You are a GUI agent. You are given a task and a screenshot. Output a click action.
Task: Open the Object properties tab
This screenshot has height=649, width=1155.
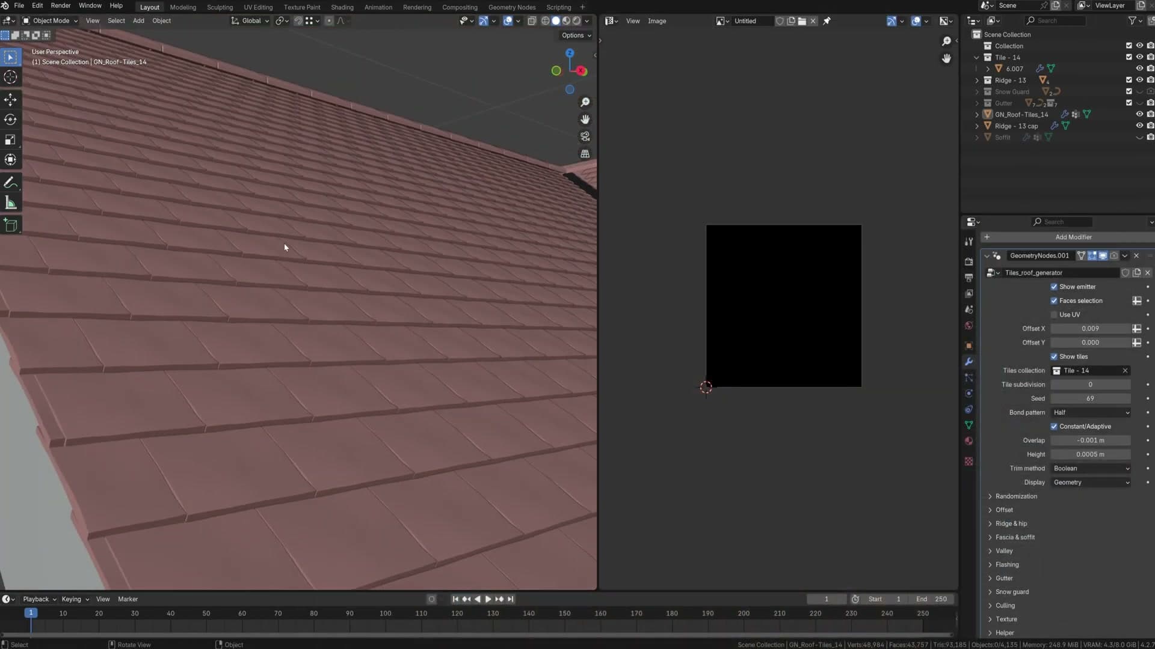tap(969, 346)
